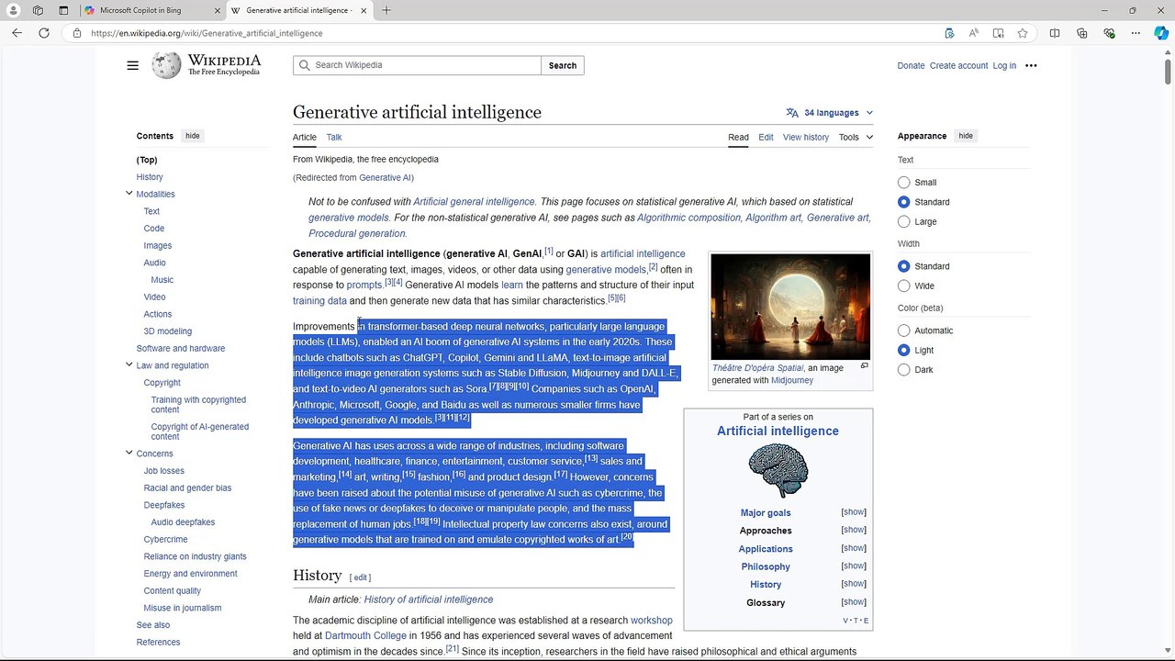Screen dimensions: 1175x661
Task: Jump to Deepfakes in contents
Action: point(164,505)
